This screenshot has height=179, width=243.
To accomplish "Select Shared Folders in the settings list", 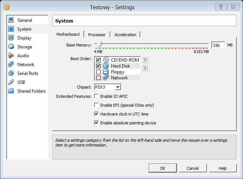I will click(27, 91).
